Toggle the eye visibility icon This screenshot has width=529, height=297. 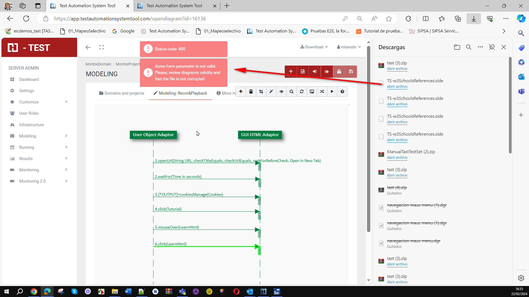281,92
